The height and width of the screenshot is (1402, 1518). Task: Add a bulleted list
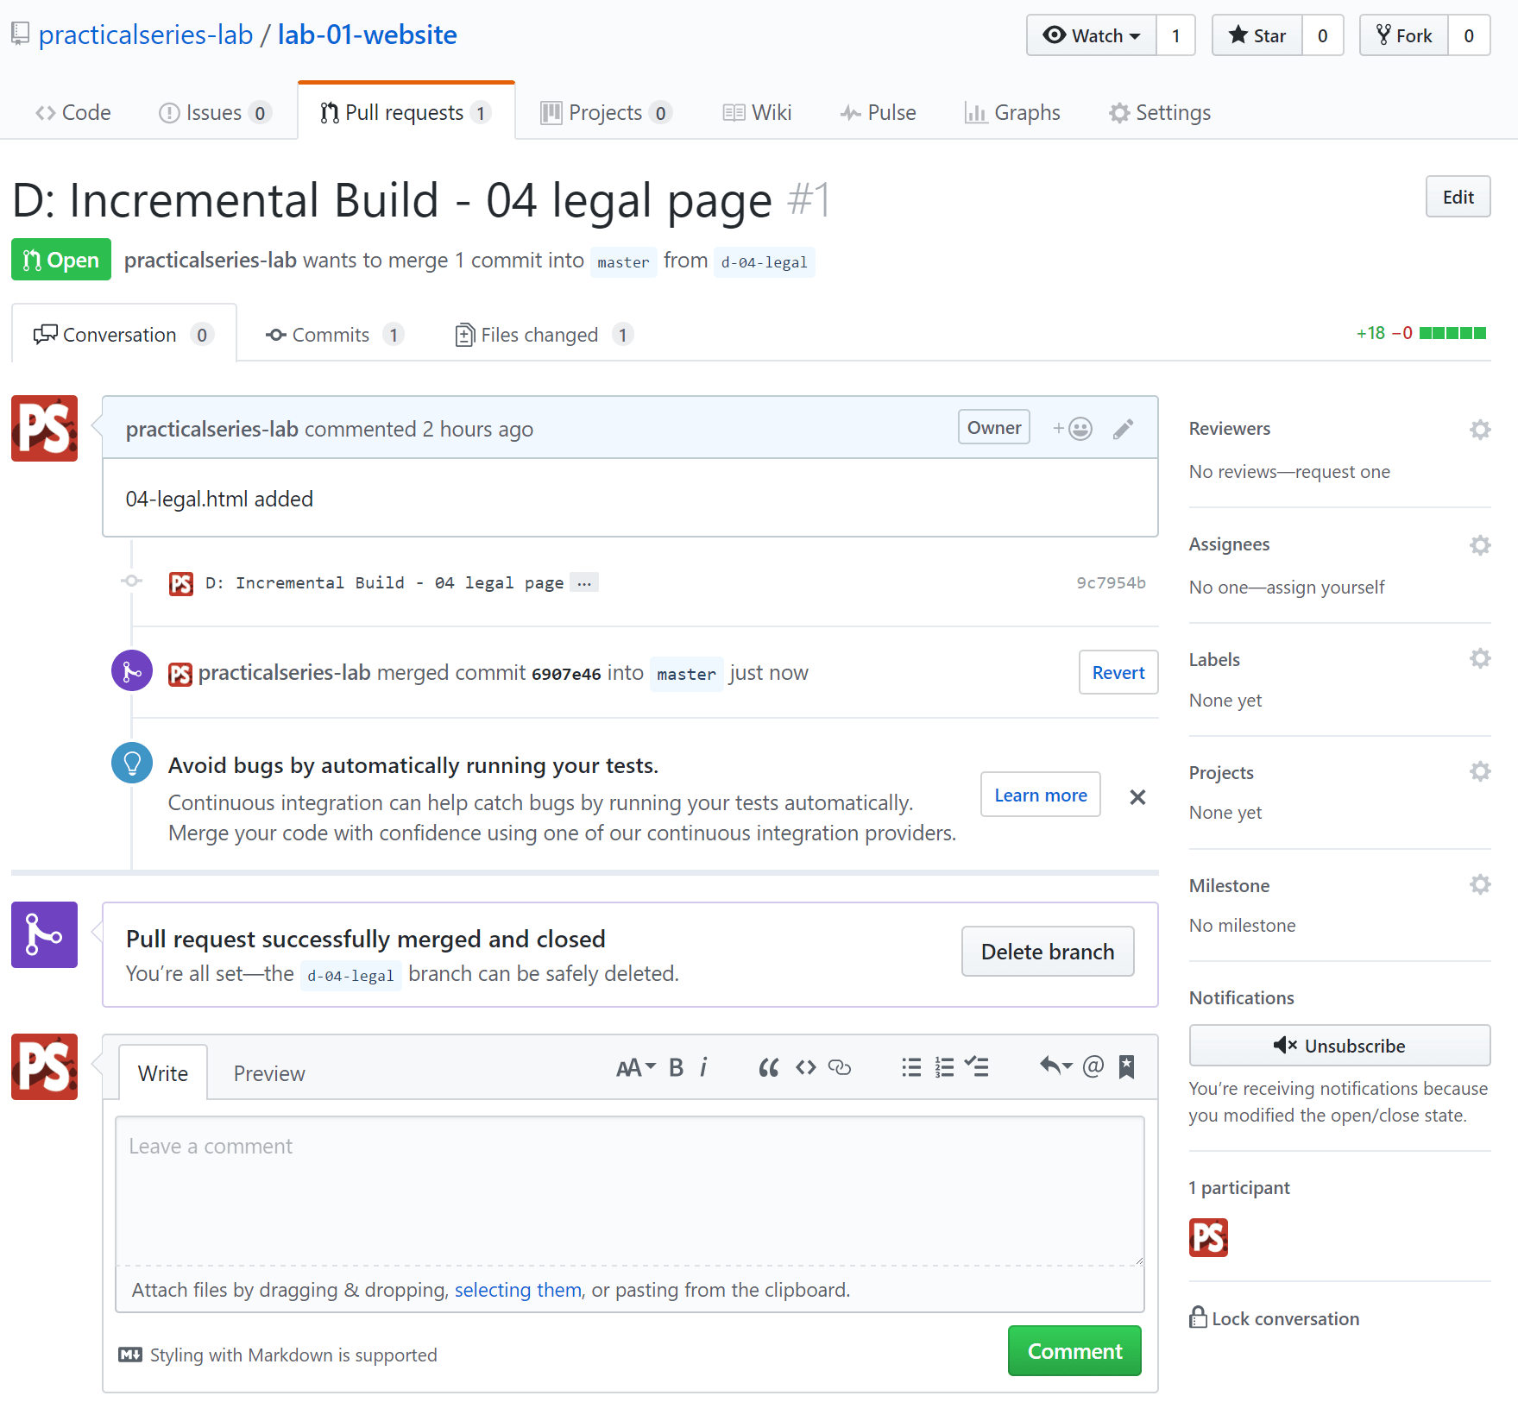911,1068
